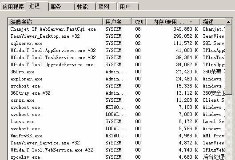
Task: Select svchost.exe using 7,108 K
Action: [116, 108]
